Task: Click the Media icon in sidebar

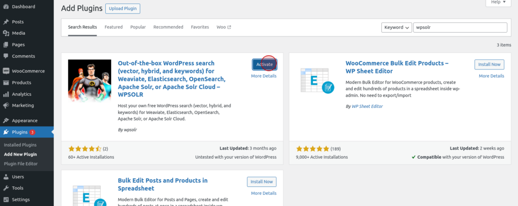Action: 6,33
